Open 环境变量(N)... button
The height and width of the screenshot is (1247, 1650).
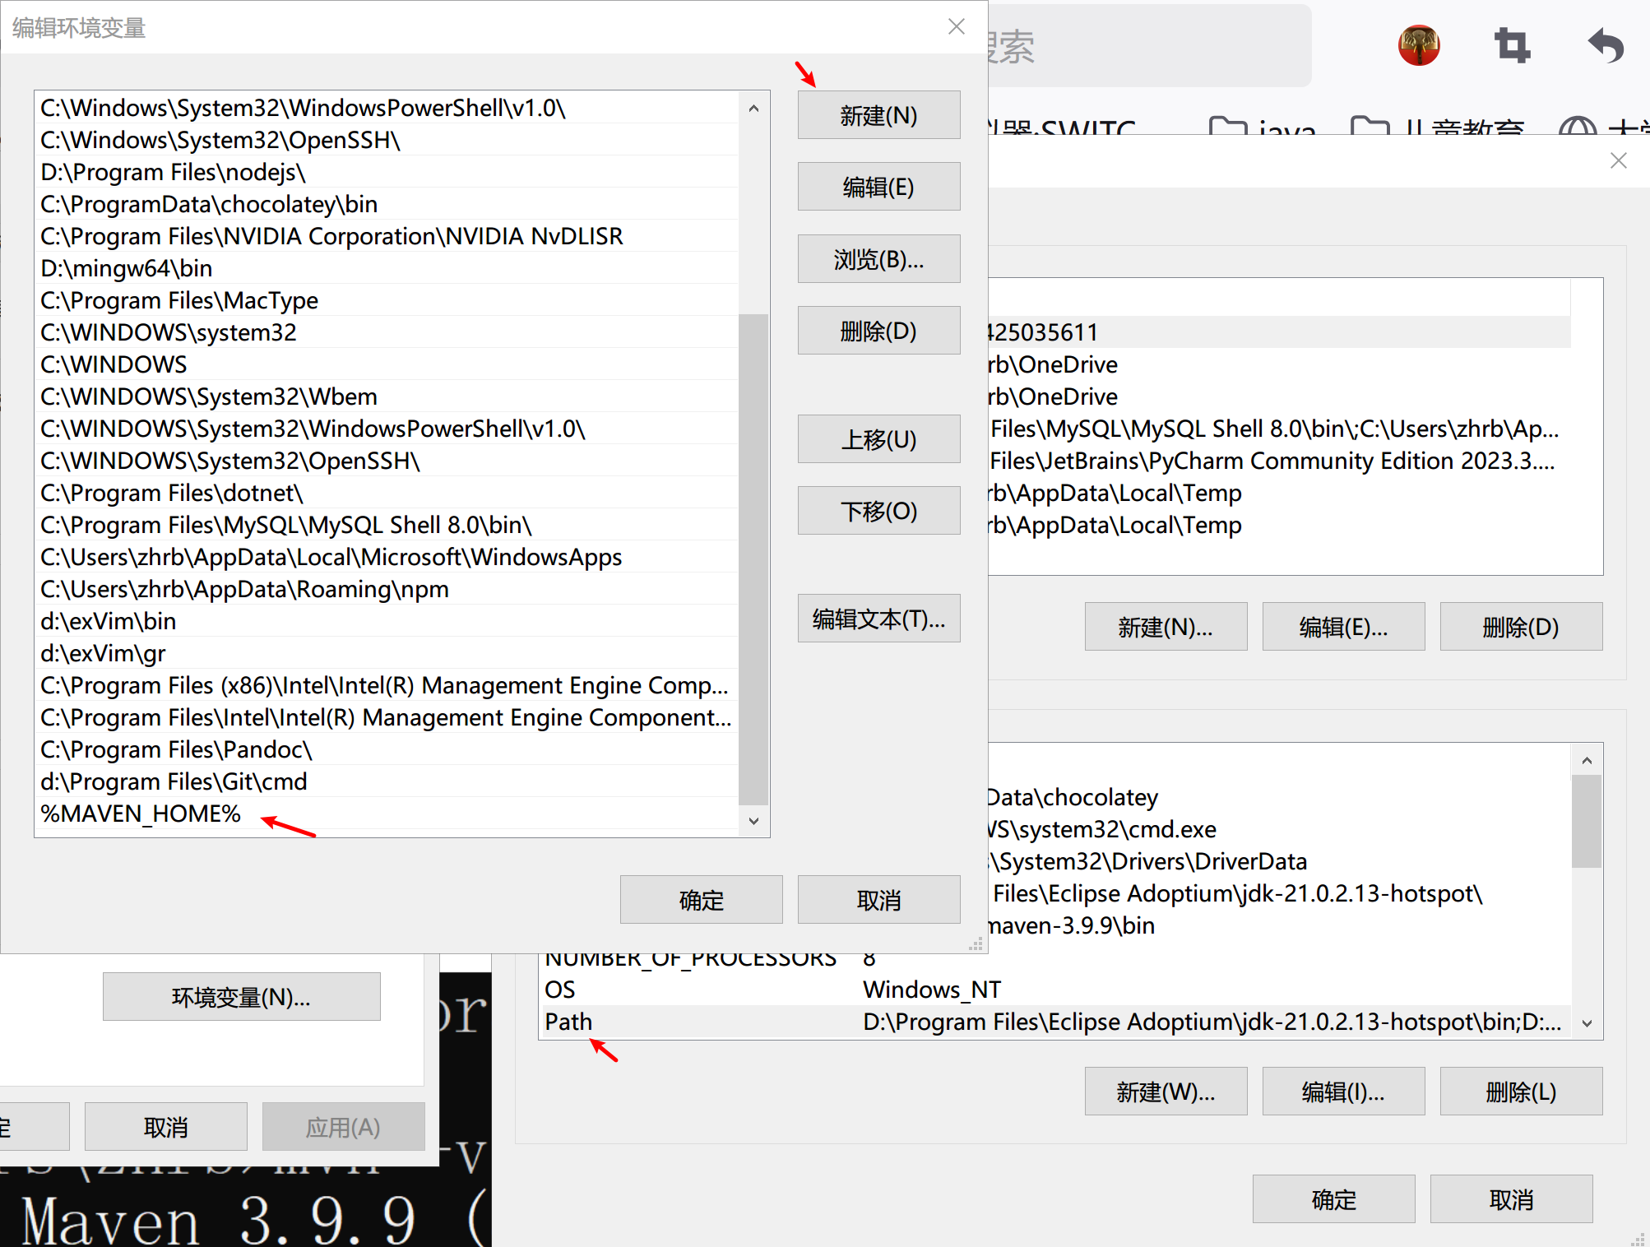[x=241, y=997]
